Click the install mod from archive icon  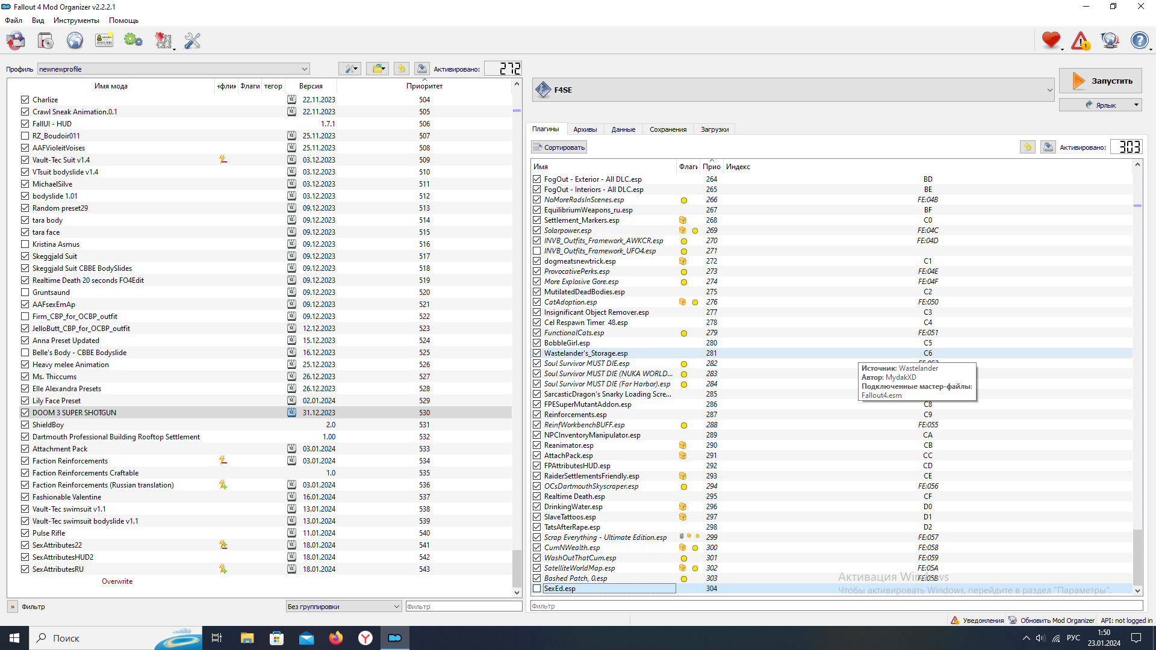(45, 41)
